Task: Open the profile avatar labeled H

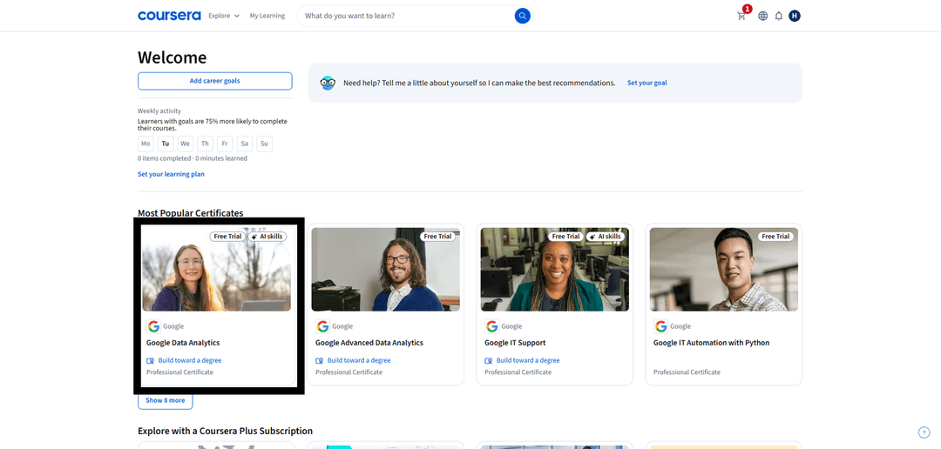Action: (x=795, y=16)
